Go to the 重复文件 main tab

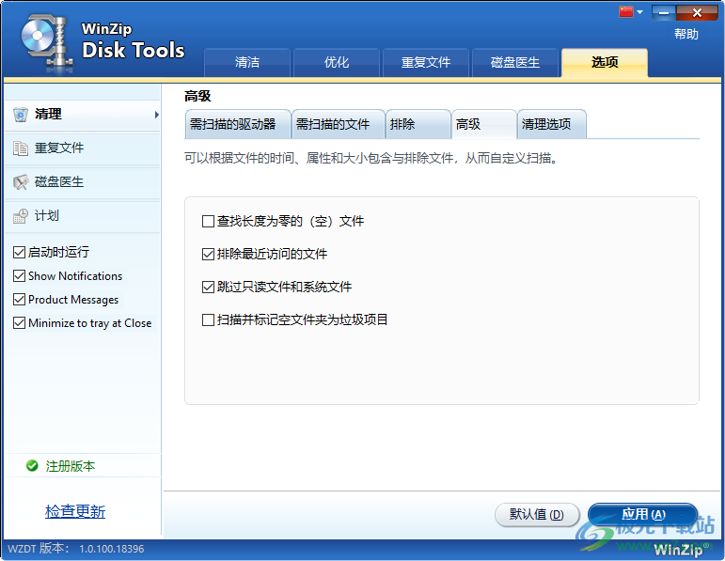[x=426, y=62]
